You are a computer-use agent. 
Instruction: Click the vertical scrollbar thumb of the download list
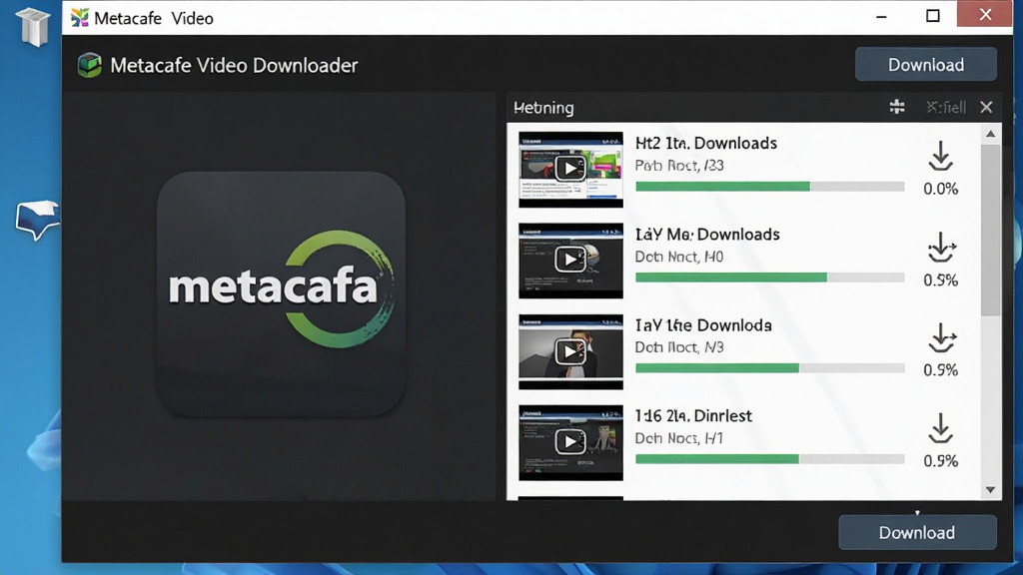990,230
